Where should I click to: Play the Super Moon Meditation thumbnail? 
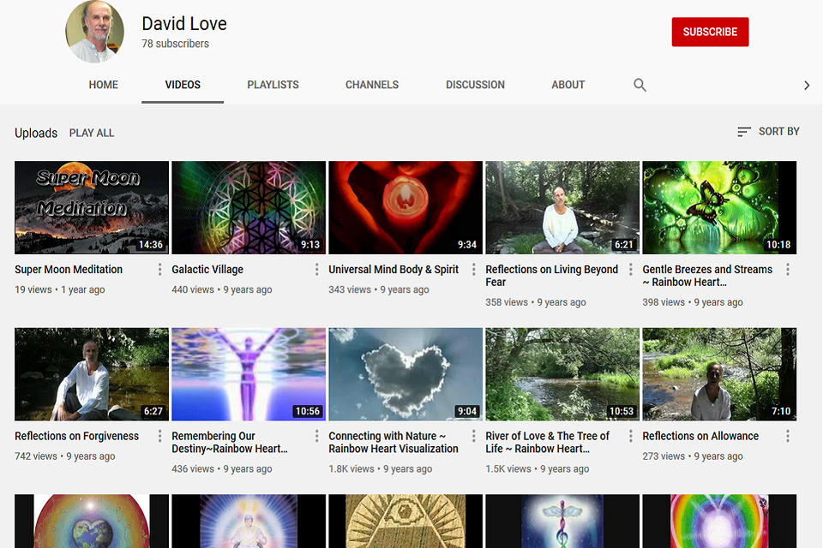pyautogui.click(x=92, y=208)
